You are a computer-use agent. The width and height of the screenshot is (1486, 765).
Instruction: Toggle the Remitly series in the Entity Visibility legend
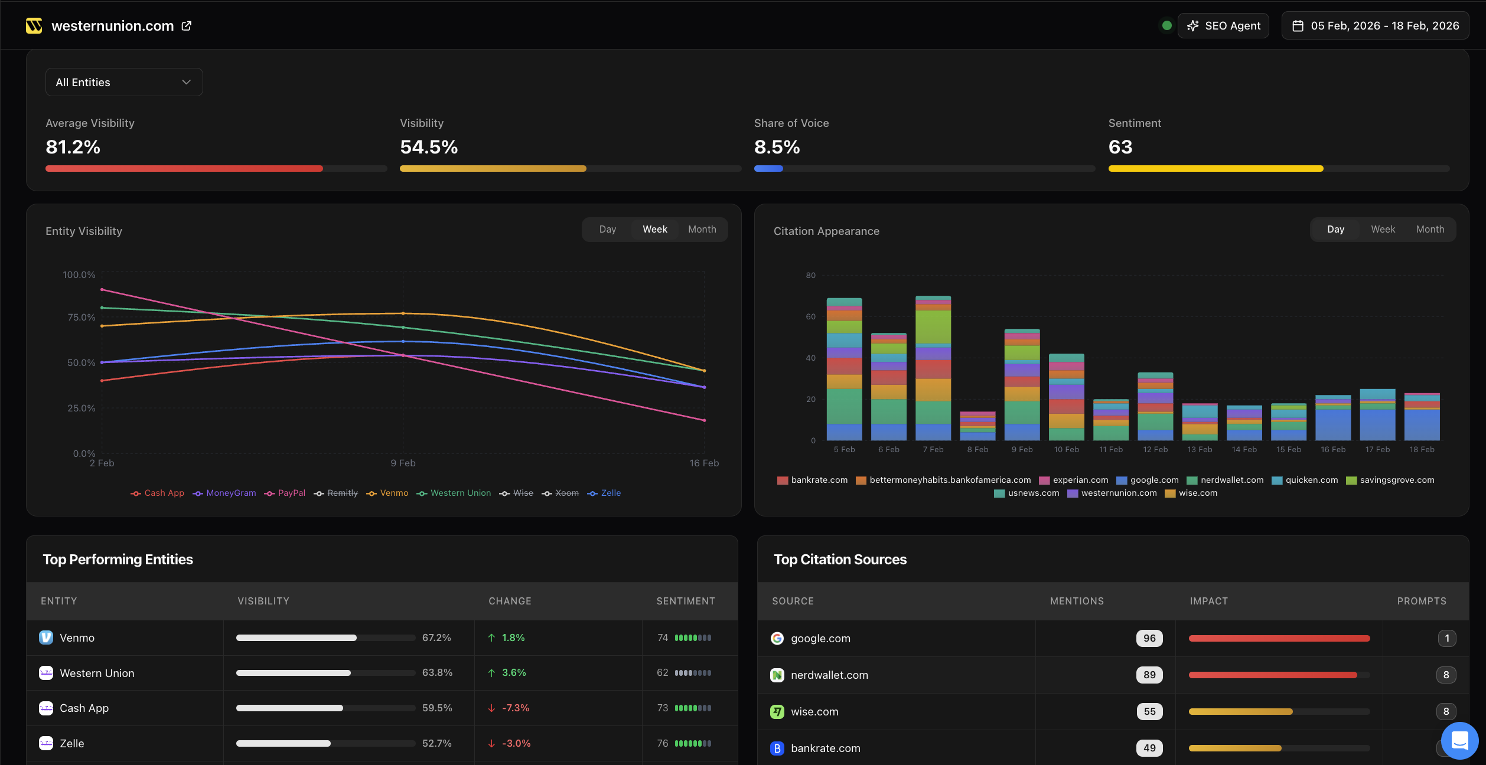[342, 493]
